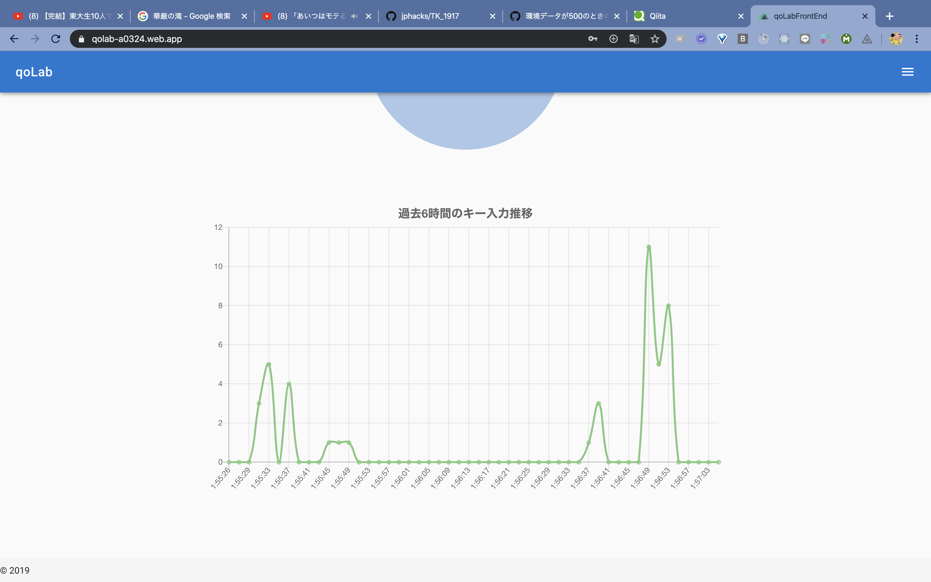Click the green M extension icon
The width and height of the screenshot is (931, 582).
tap(846, 38)
